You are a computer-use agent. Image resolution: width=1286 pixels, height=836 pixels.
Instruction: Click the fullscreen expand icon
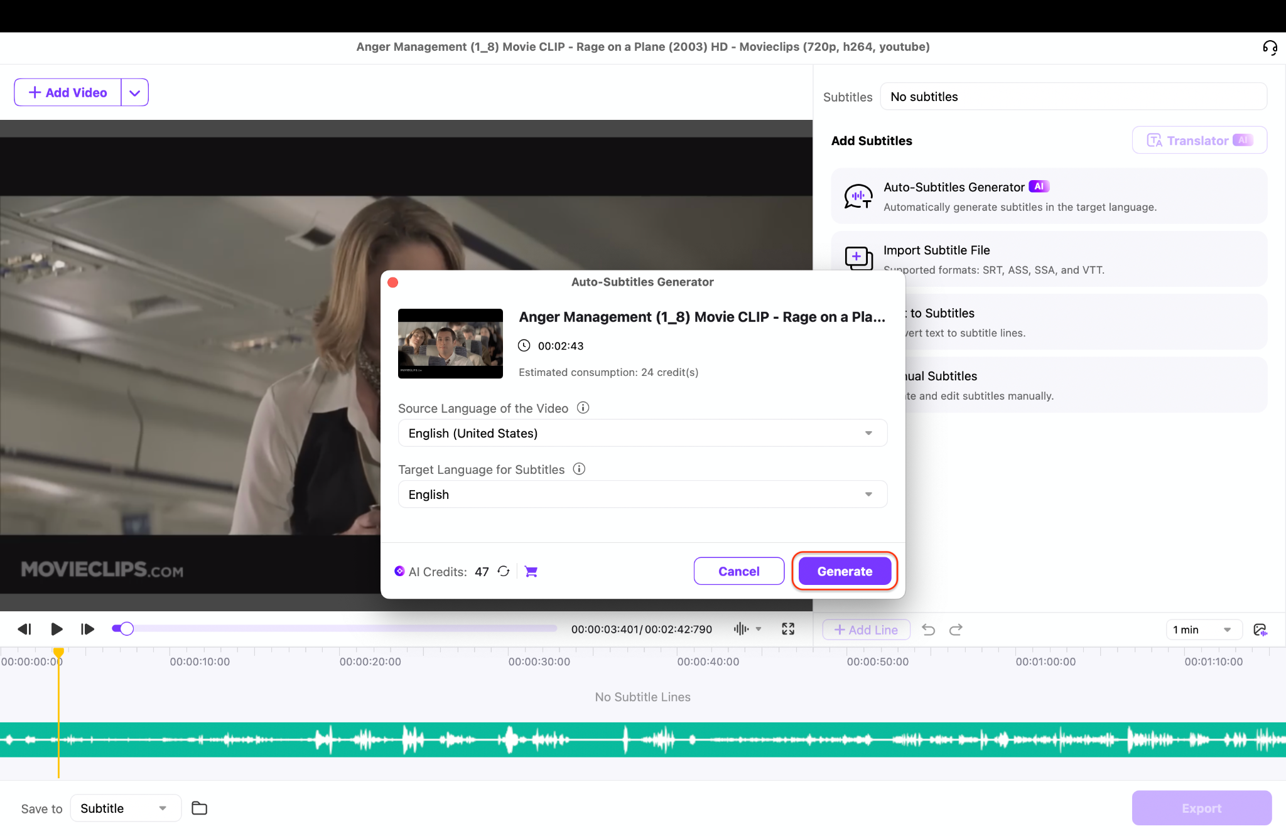788,629
